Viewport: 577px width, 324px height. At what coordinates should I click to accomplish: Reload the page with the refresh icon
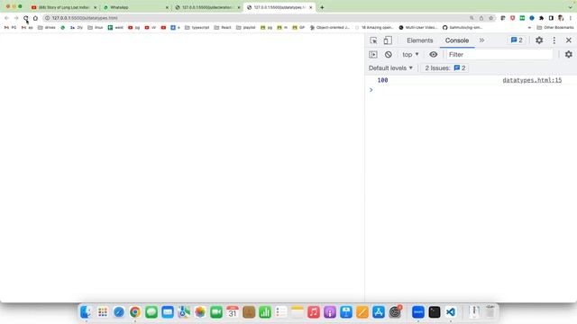(x=26, y=18)
